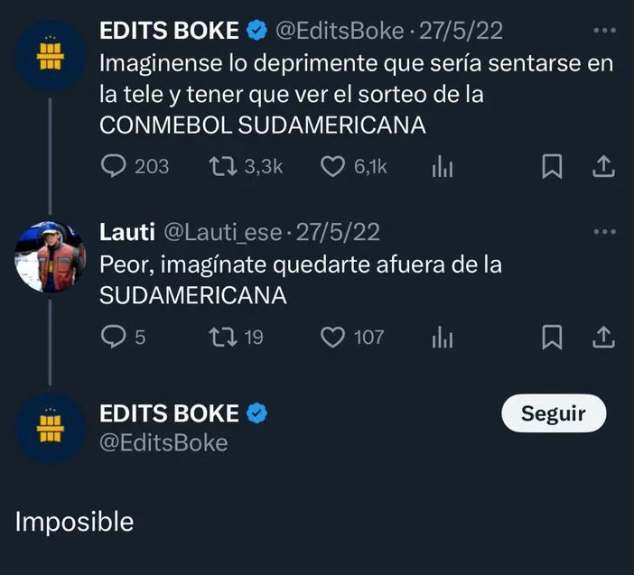Open the @EditsBoke handle below Seguir
This screenshot has width=634, height=575.
pos(163,443)
